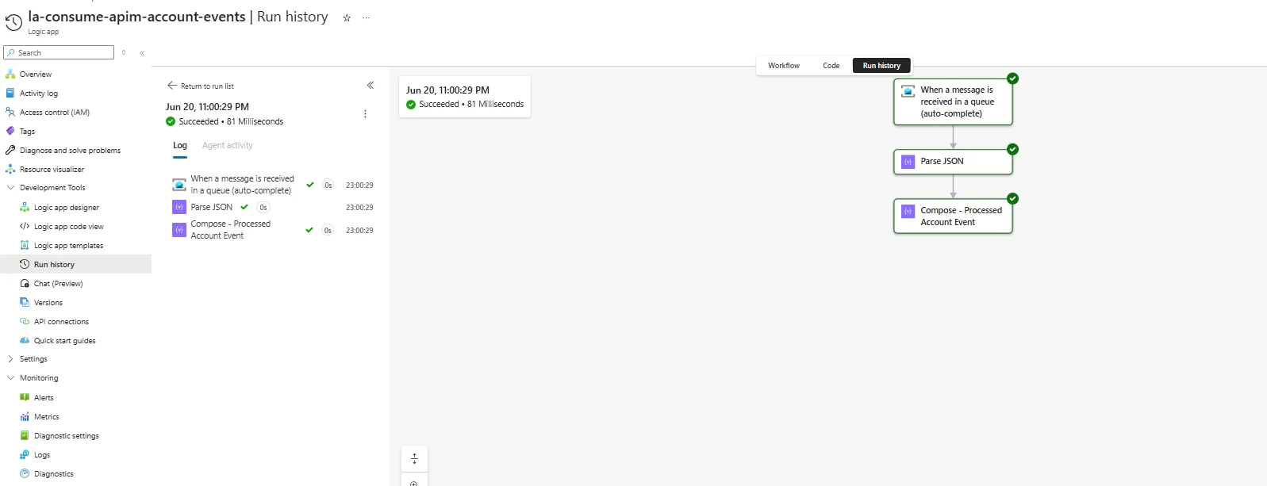Select the trigger node on workflow canvas
Image resolution: width=1267 pixels, height=486 pixels.
pos(953,101)
